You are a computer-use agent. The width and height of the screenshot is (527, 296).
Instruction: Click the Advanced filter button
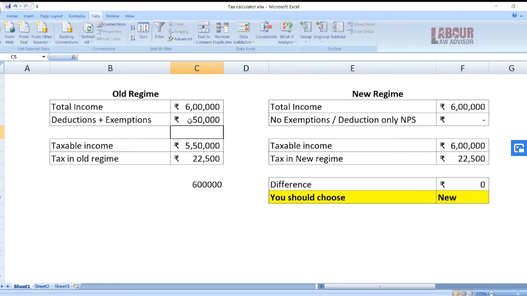(180, 39)
